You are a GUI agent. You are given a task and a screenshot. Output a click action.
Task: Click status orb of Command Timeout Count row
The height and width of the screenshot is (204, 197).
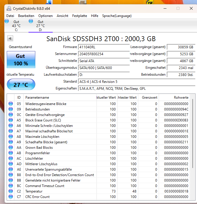pyautogui.click(x=11, y=186)
